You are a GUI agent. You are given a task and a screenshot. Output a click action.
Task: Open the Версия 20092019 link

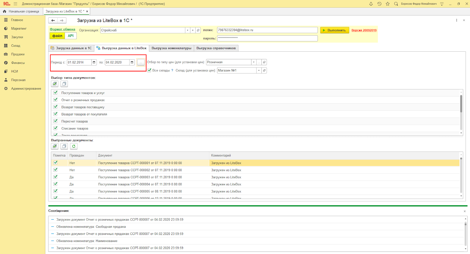(x=364, y=30)
